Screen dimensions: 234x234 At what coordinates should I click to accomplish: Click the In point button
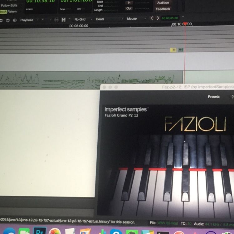tap(129, 2)
